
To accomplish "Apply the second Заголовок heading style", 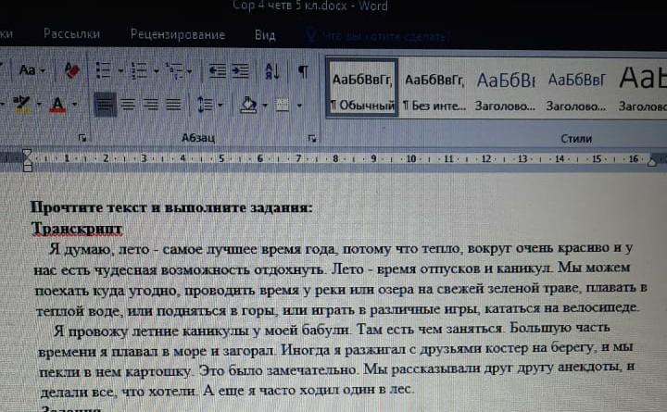I will (576, 91).
